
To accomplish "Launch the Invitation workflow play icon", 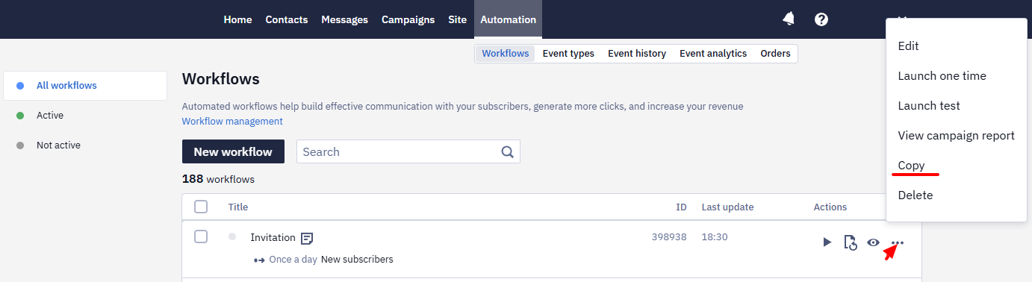I will pos(827,242).
